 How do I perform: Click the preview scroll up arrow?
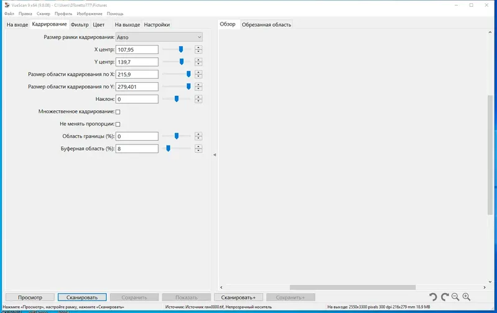click(490, 32)
